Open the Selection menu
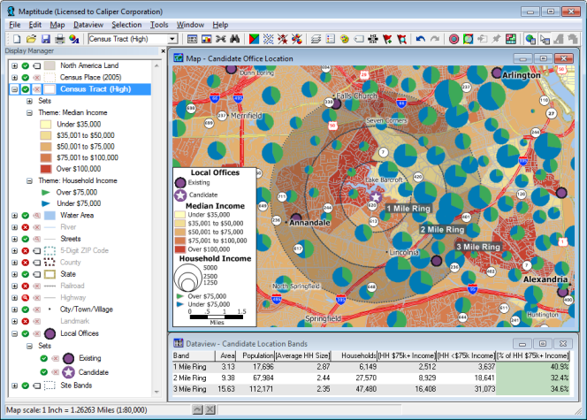The image size is (587, 420). point(126,25)
